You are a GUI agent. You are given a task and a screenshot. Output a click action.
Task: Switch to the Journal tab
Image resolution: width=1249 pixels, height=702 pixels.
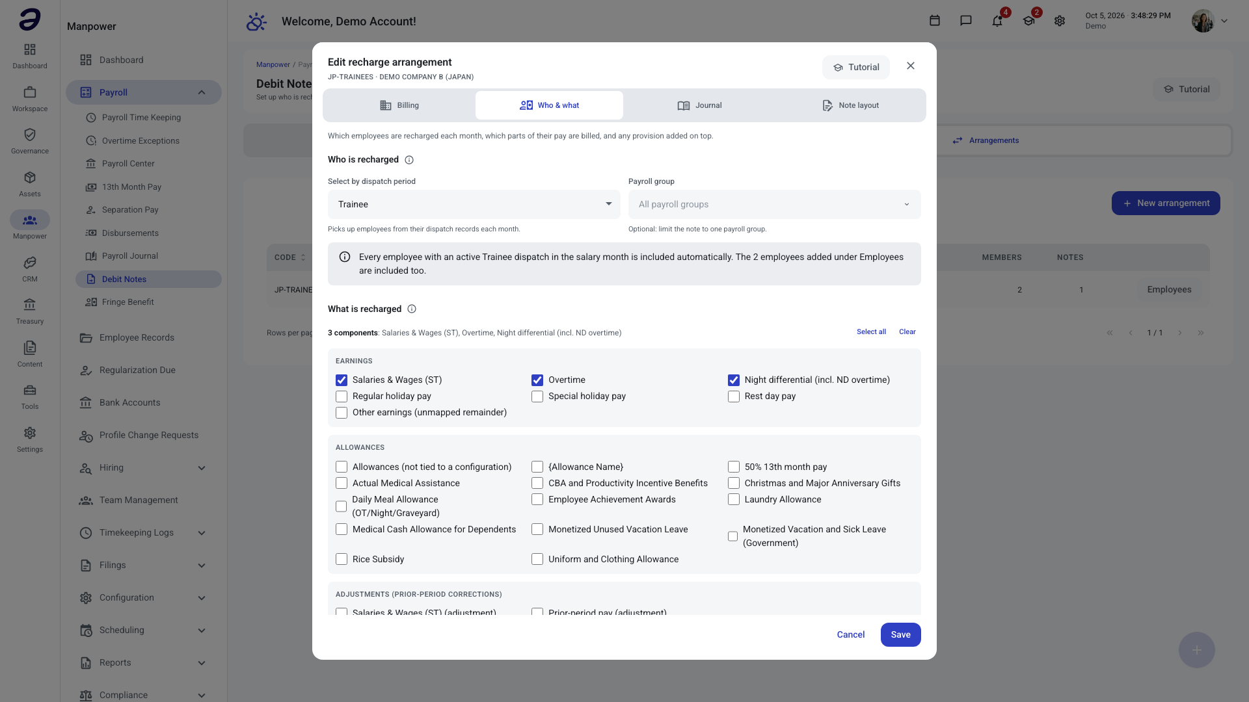pyautogui.click(x=699, y=105)
